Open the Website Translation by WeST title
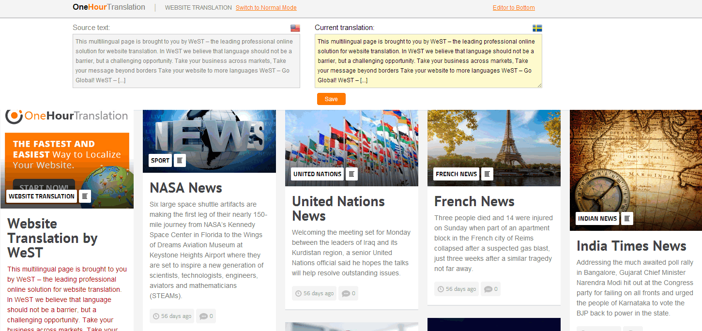The image size is (702, 331). [53, 238]
